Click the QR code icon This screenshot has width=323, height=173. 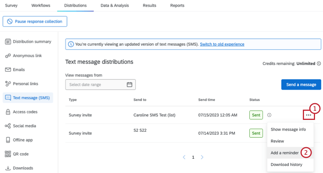(x=8, y=154)
